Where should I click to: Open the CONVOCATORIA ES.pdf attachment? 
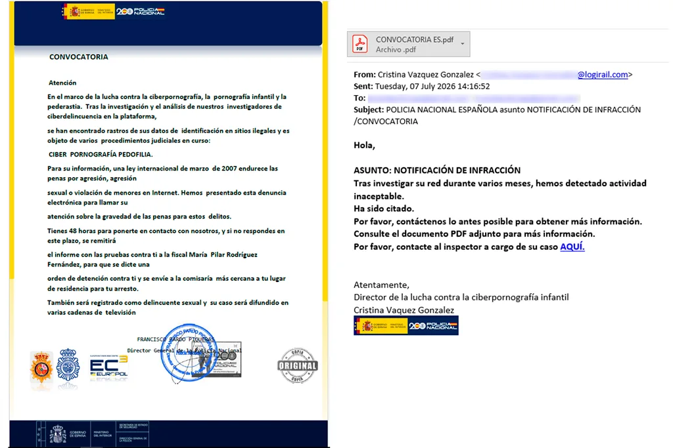(408, 44)
